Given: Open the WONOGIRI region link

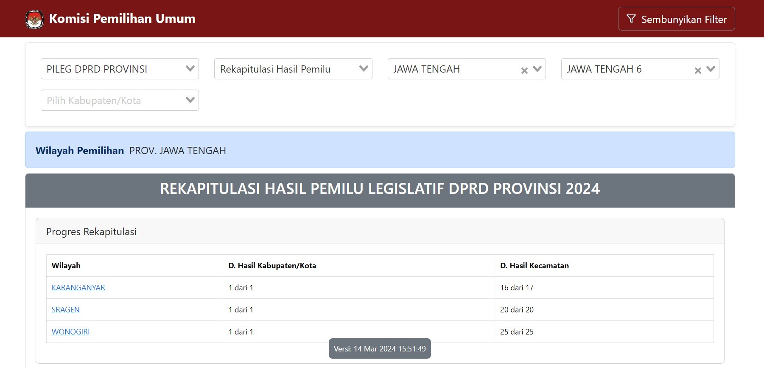Looking at the screenshot, I should pos(71,332).
